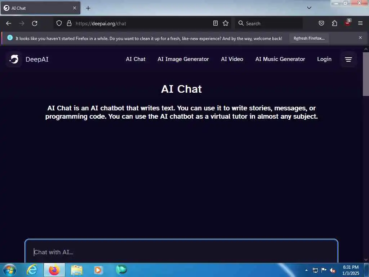Dismiss the Firefox refresh notification bar

coord(360,38)
